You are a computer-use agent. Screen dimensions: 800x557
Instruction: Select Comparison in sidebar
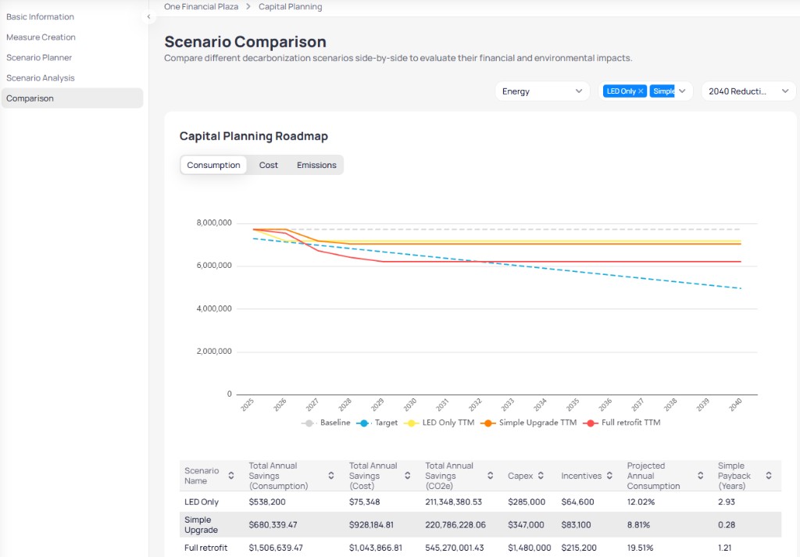click(73, 98)
